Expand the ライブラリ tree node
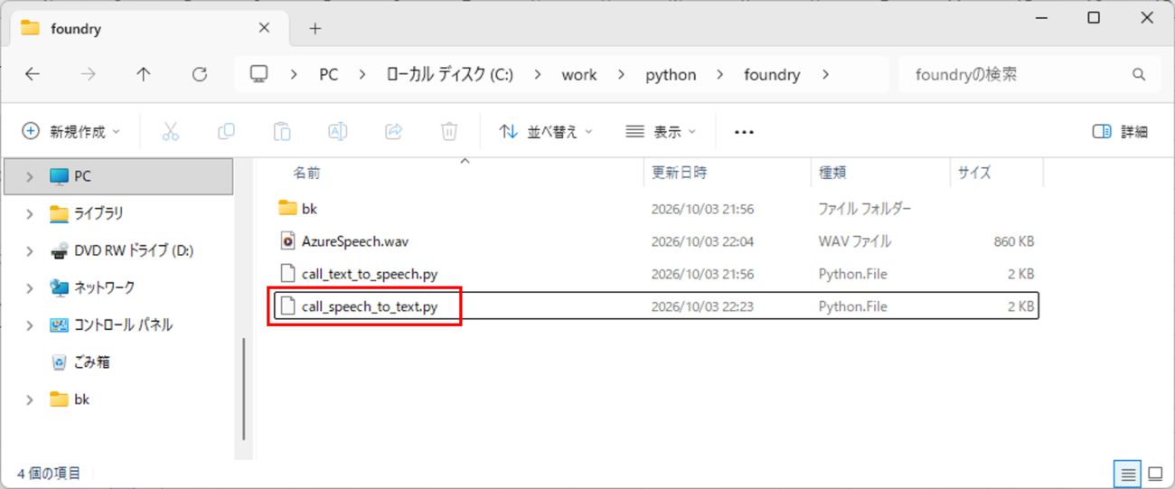 click(x=30, y=214)
